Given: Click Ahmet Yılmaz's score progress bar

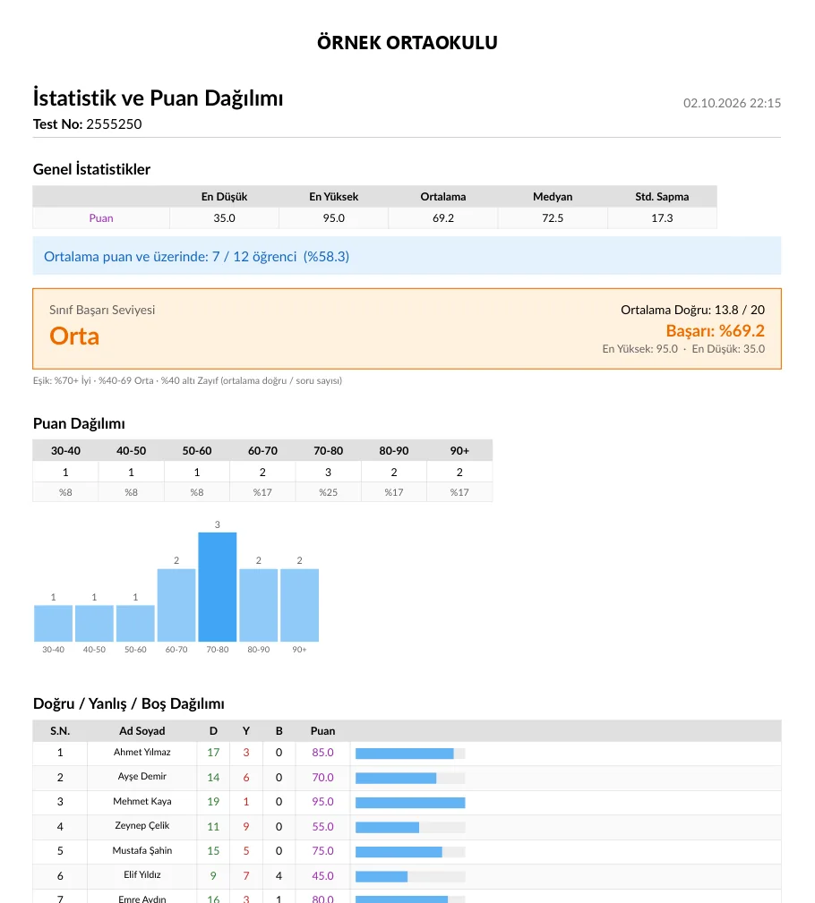Looking at the screenshot, I should click(410, 754).
